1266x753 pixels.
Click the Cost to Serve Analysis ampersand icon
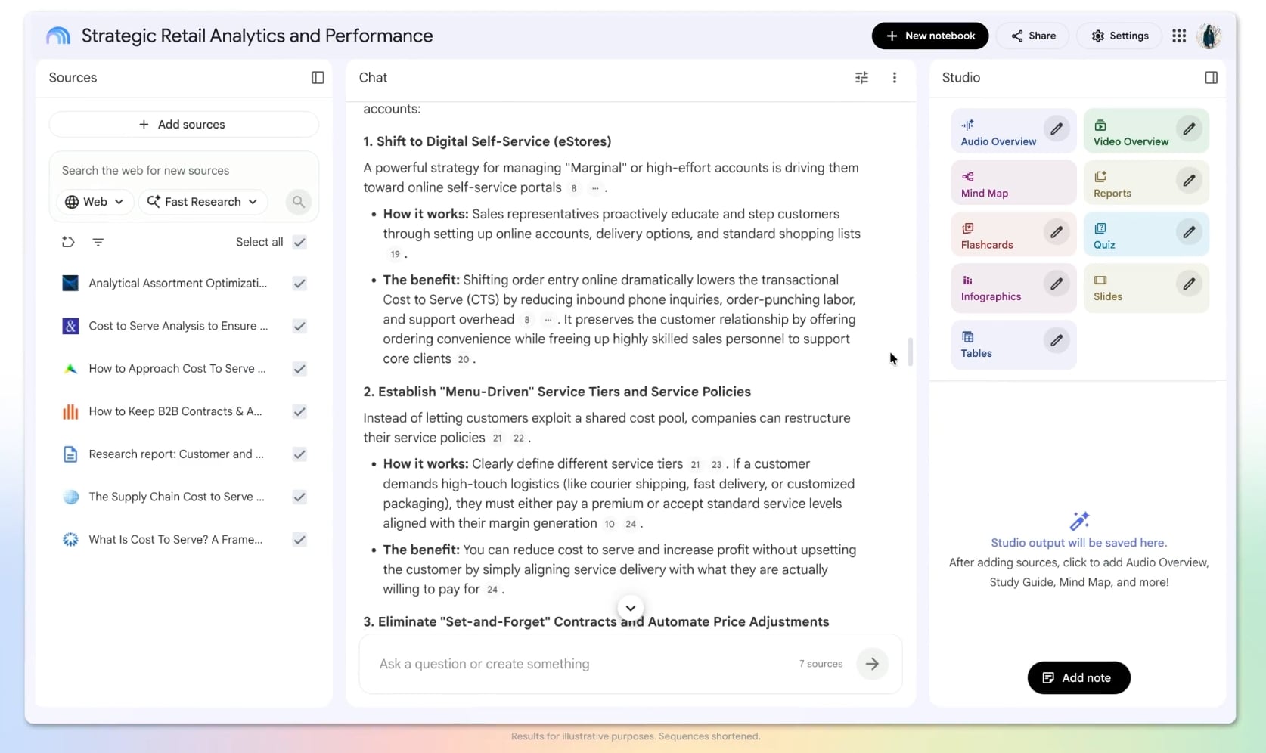[x=70, y=326]
